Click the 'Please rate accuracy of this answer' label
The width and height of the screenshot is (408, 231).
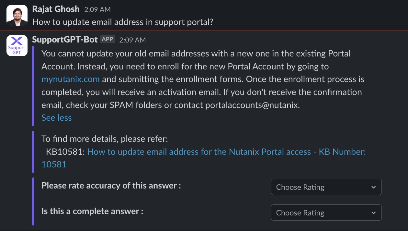(111, 186)
